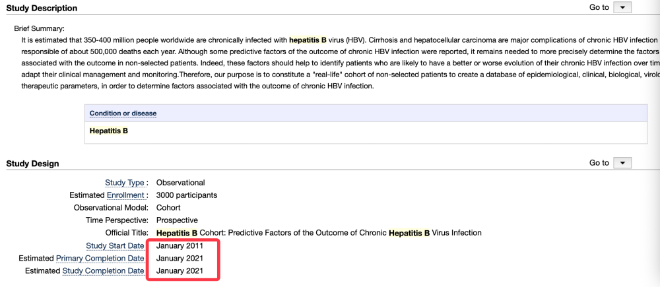Click the Cohort observational model value

[168, 208]
